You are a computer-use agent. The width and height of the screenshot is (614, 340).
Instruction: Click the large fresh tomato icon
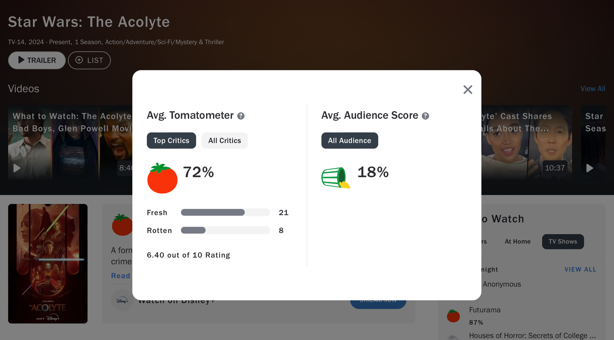tap(162, 178)
